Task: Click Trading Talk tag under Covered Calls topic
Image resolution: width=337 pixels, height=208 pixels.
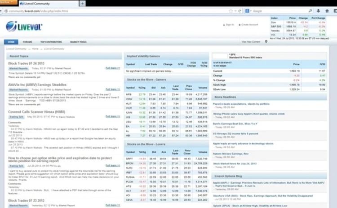Action: (x=16, y=117)
